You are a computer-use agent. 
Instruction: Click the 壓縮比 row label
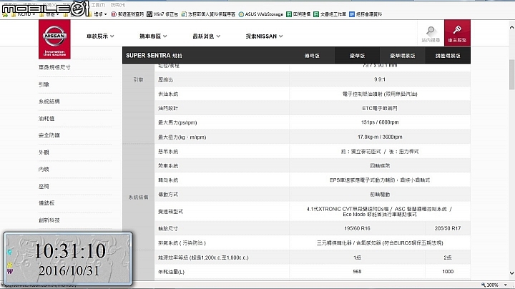(x=165, y=79)
